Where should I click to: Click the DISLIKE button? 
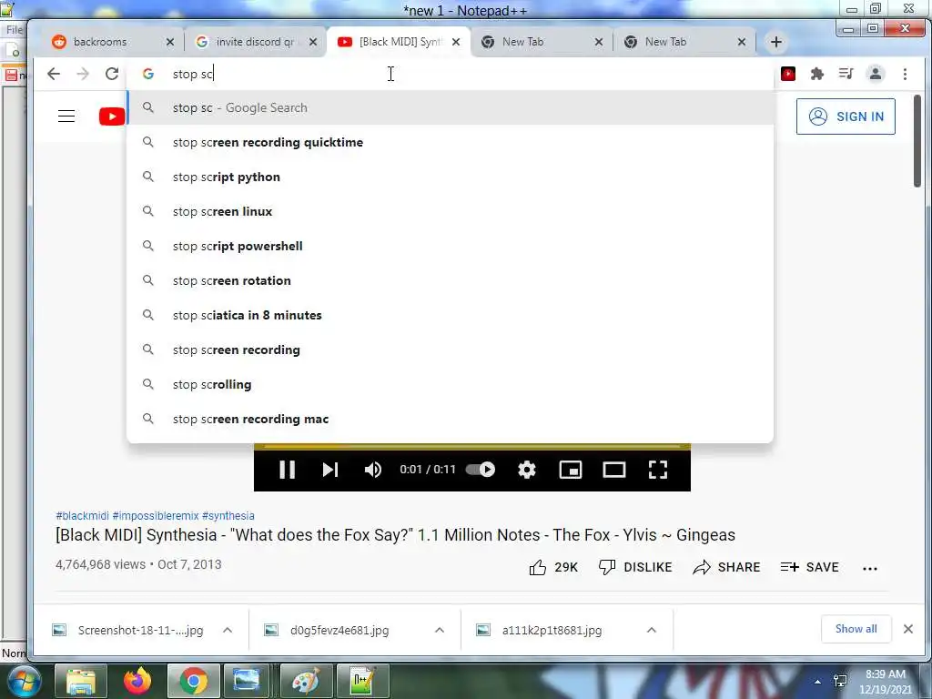[x=634, y=568]
